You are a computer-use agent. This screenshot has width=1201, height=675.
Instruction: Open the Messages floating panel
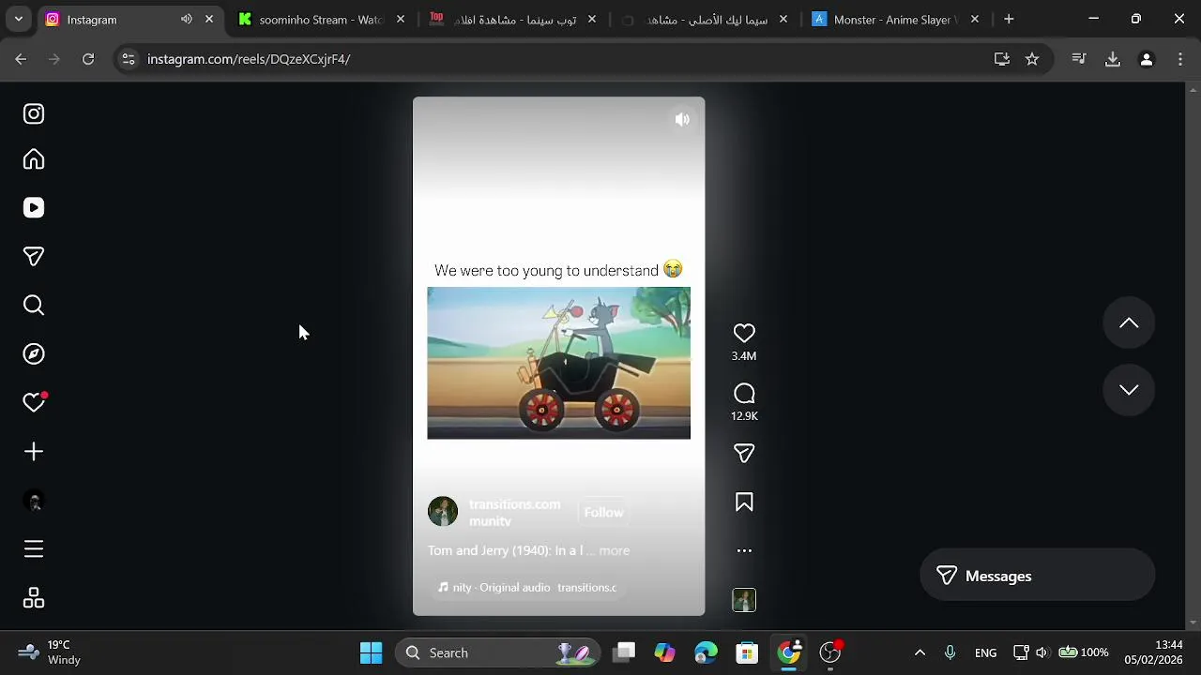coord(1037,576)
